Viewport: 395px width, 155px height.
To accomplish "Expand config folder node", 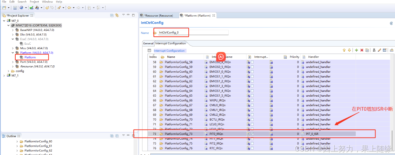I will [8, 71].
